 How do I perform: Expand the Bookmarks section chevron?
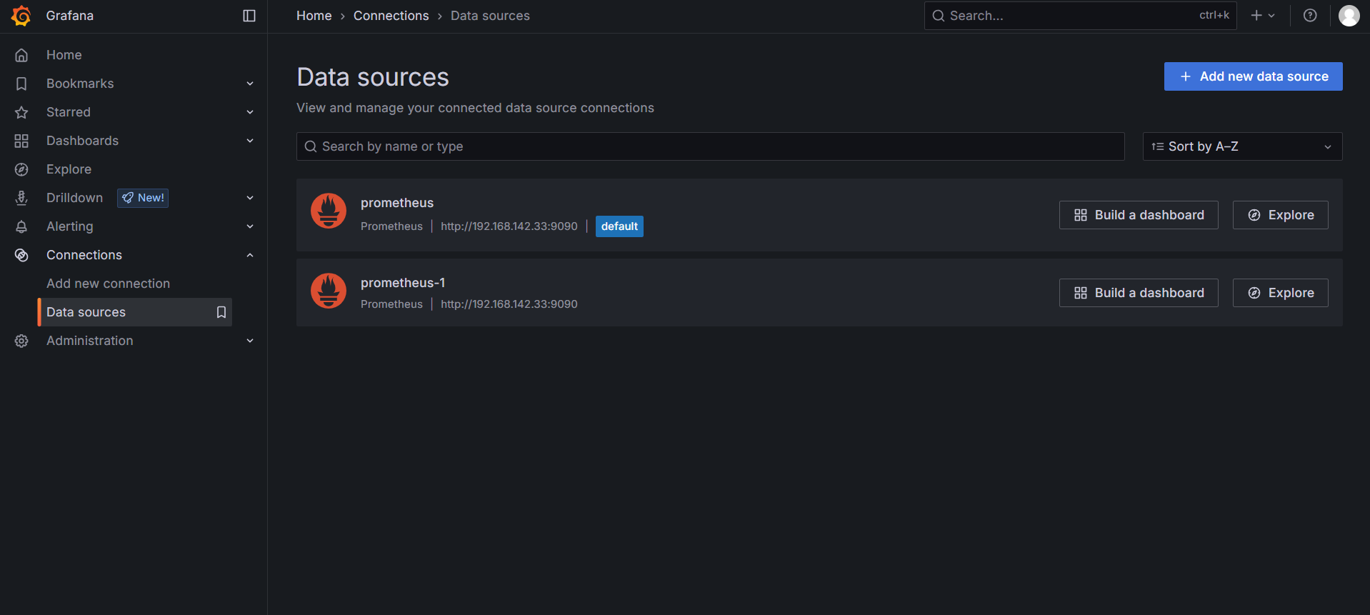[250, 84]
